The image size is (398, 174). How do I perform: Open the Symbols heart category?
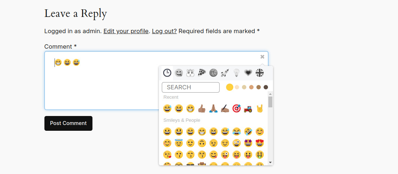(x=248, y=73)
